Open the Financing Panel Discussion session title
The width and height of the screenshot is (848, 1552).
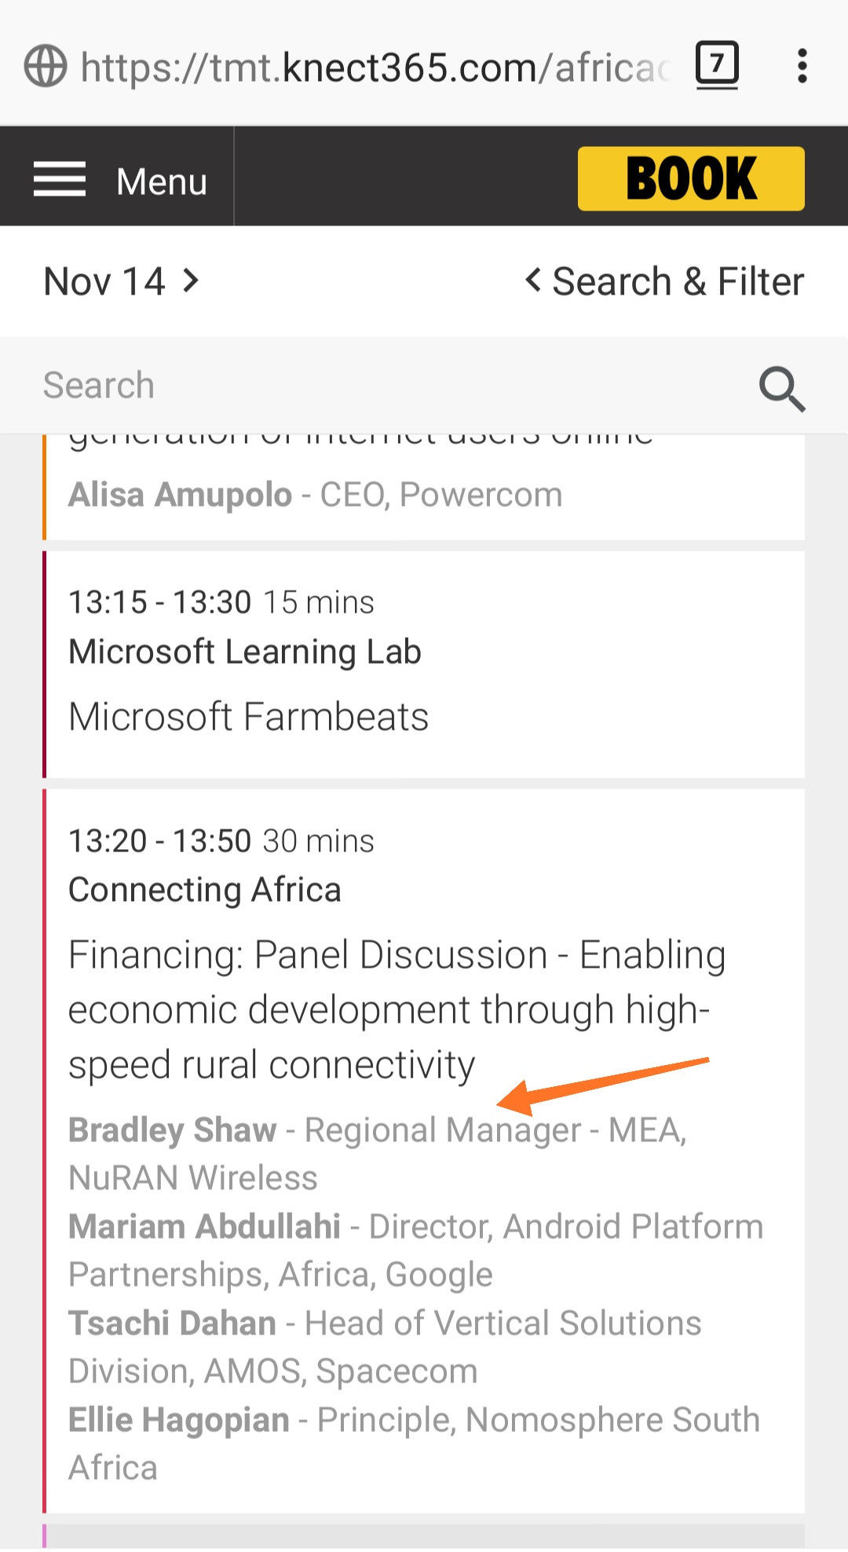point(397,1009)
